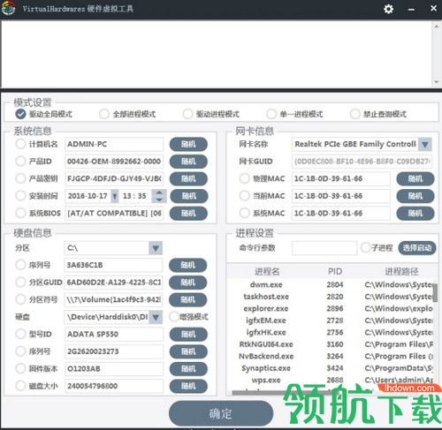This screenshot has width=442, height=430.
Task: Click the 产品ID field 00426-OEM
Action: (x=114, y=162)
